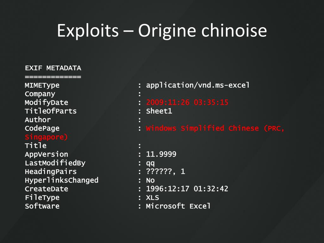Screen dimensions: 324x243
Task: Click the 'HeadingPairs' label
Action: click(51, 171)
